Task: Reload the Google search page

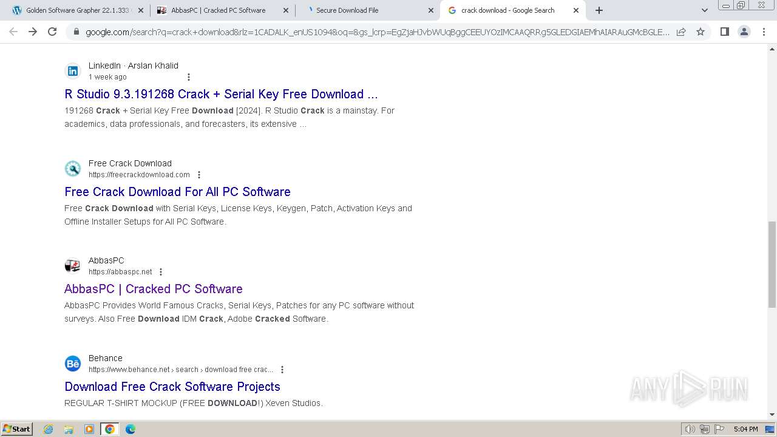Action: click(52, 32)
